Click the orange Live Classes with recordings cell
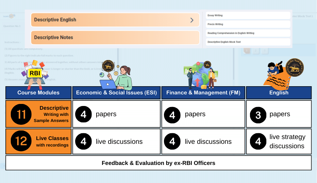Image resolution: width=317 pixels, height=183 pixels. (38, 141)
